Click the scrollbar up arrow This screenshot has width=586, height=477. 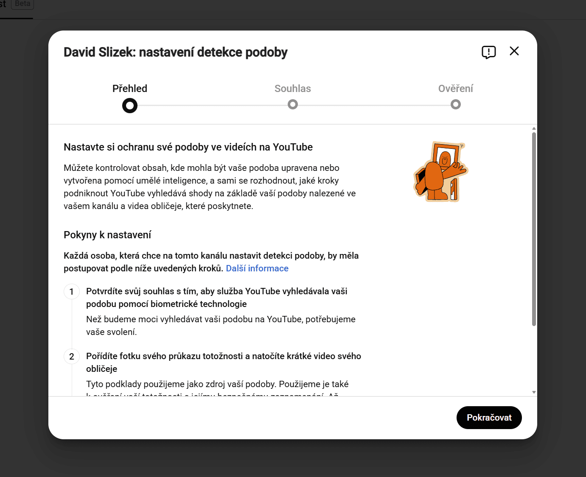[x=534, y=128]
